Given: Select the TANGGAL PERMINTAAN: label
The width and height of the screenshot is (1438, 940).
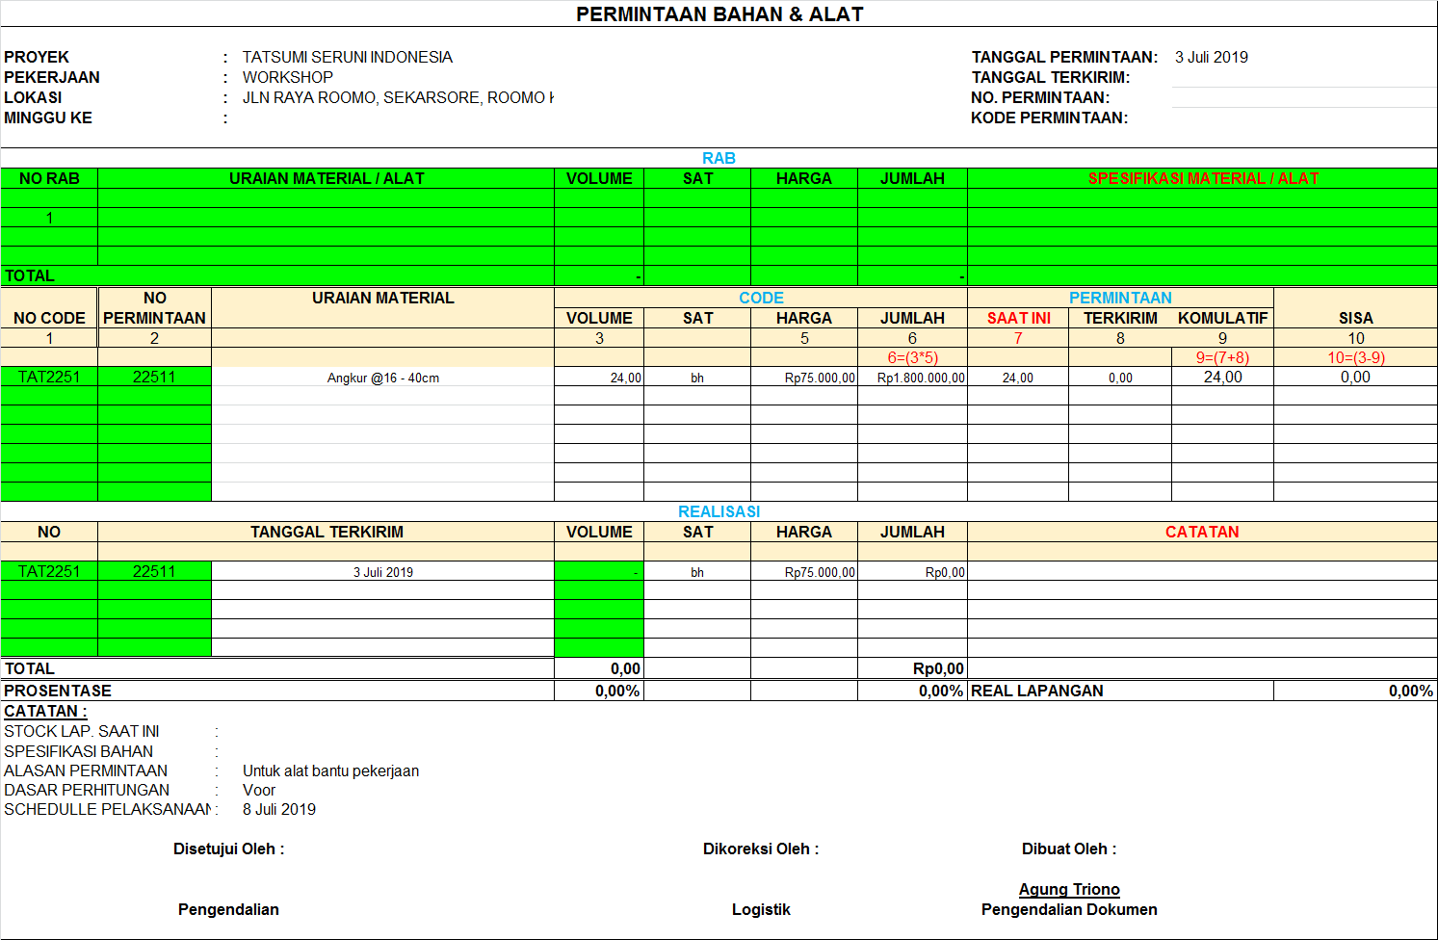Looking at the screenshot, I should [1064, 57].
